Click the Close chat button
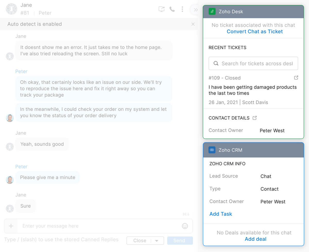Screen dimensions: 309x252 [x=140, y=240]
